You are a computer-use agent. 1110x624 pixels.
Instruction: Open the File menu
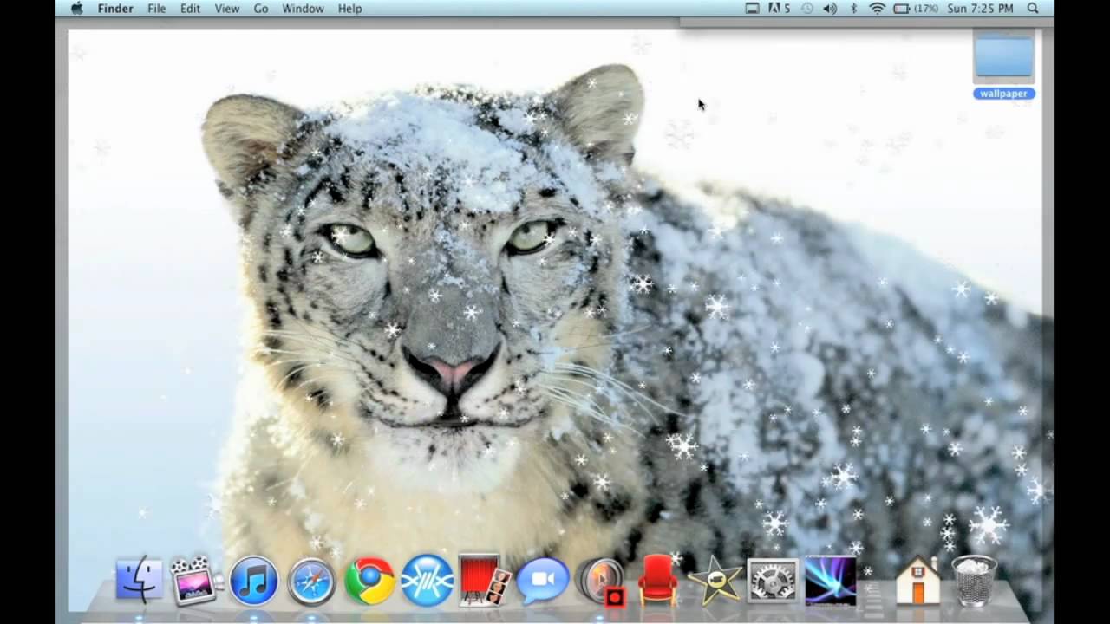[x=156, y=9]
